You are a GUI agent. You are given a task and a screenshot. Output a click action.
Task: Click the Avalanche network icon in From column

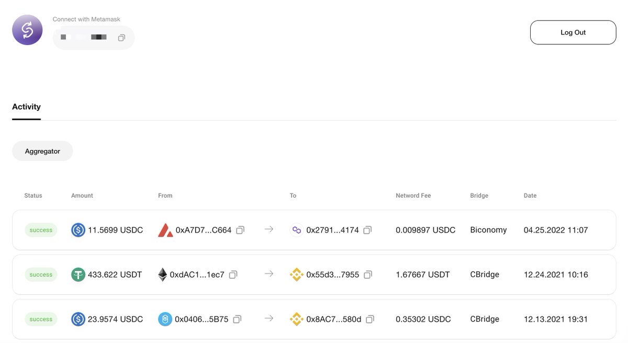click(x=165, y=230)
